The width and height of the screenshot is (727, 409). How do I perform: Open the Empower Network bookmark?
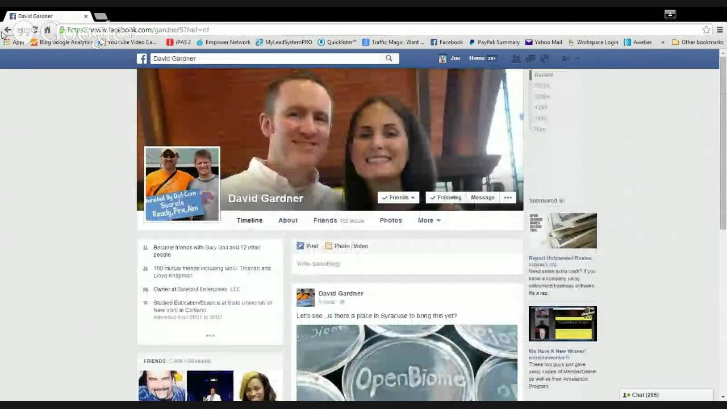(x=223, y=42)
